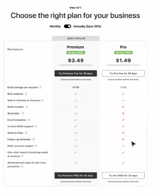
Task: Select Annually (Save 30%) billing label
Action: (87, 27)
